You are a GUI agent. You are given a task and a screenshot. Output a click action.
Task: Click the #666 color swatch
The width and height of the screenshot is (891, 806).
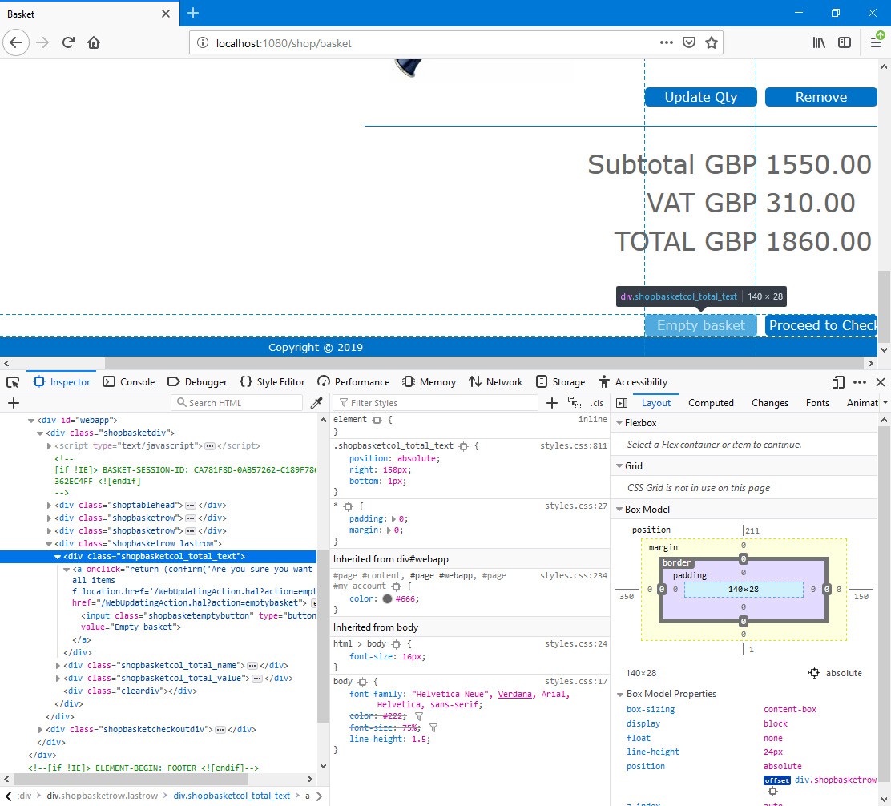coord(388,599)
